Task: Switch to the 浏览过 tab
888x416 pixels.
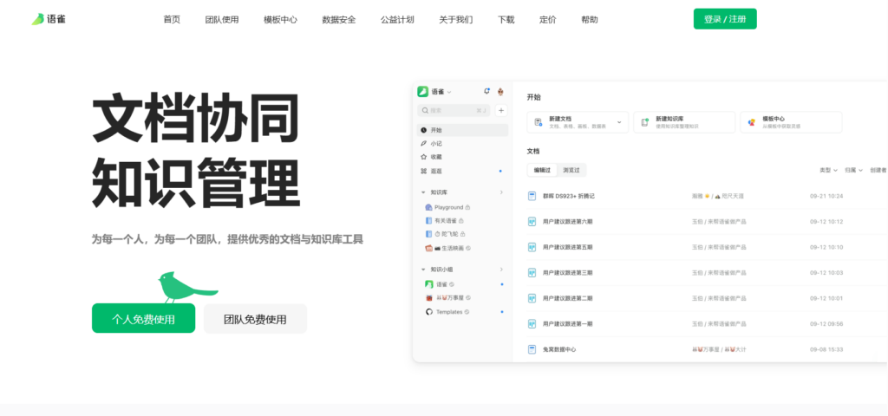Action: point(571,170)
